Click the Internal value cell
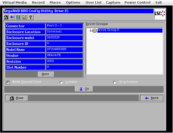This screenshot has height=133, width=173. [65, 32]
